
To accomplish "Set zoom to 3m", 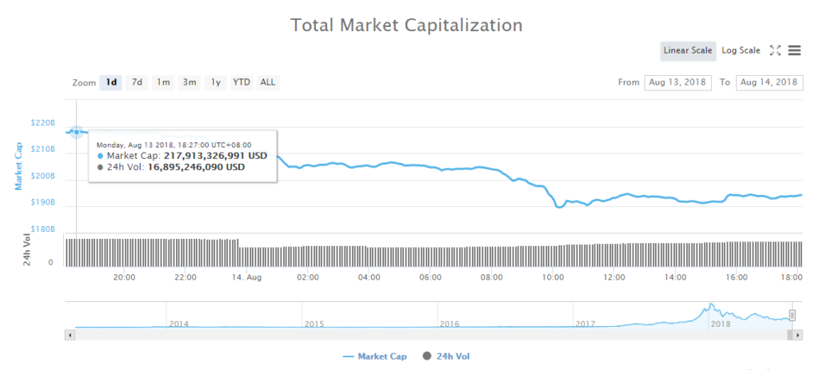I will pyautogui.click(x=190, y=82).
